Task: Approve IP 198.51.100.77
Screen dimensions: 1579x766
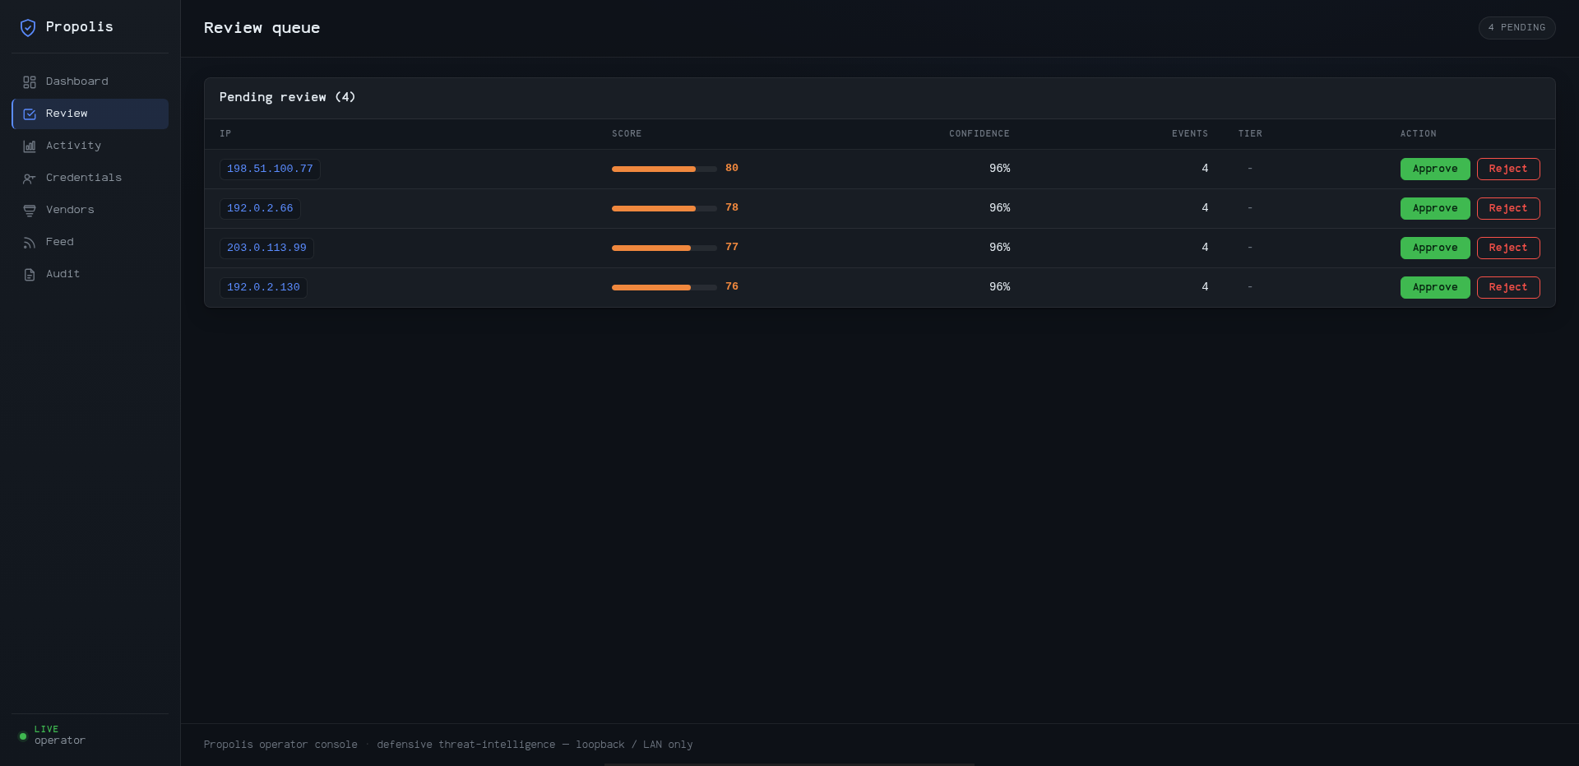Action: click(1435, 169)
